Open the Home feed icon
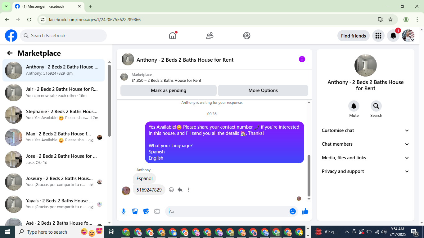The width and height of the screenshot is (424, 238). point(173,36)
